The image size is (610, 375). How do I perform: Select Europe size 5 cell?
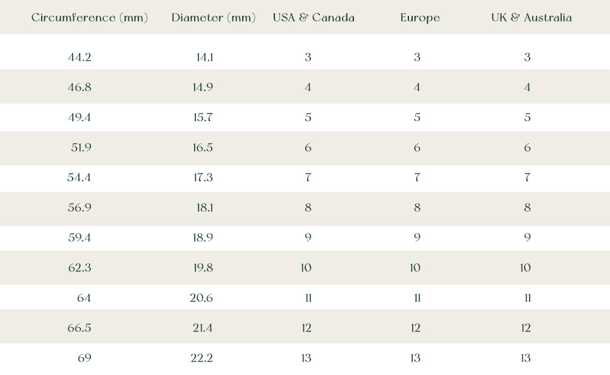click(417, 117)
